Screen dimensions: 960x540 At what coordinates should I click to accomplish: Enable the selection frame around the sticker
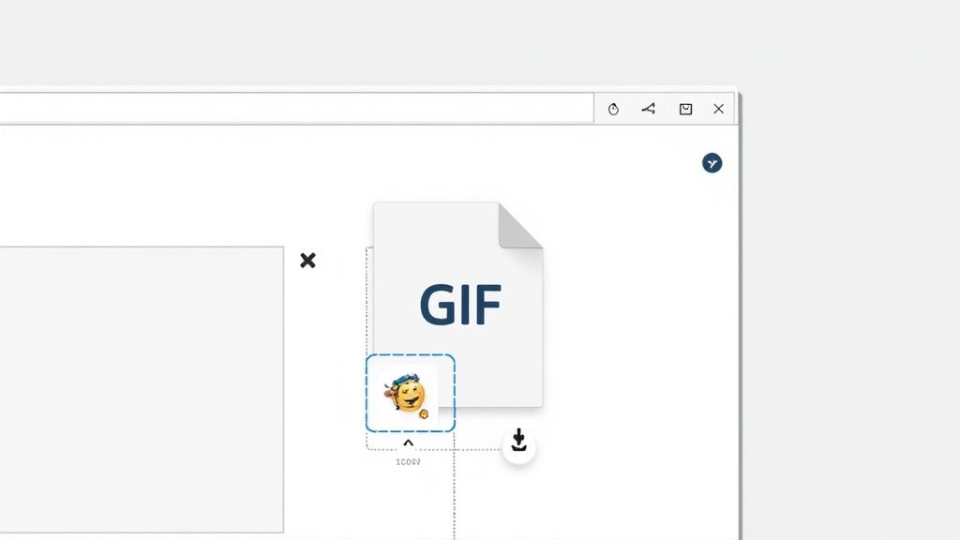tap(411, 394)
